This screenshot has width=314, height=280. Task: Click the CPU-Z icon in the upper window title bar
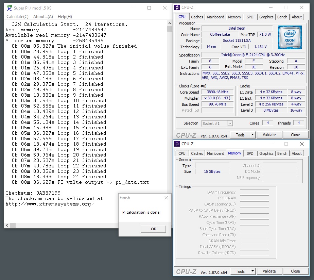coord(177,7)
